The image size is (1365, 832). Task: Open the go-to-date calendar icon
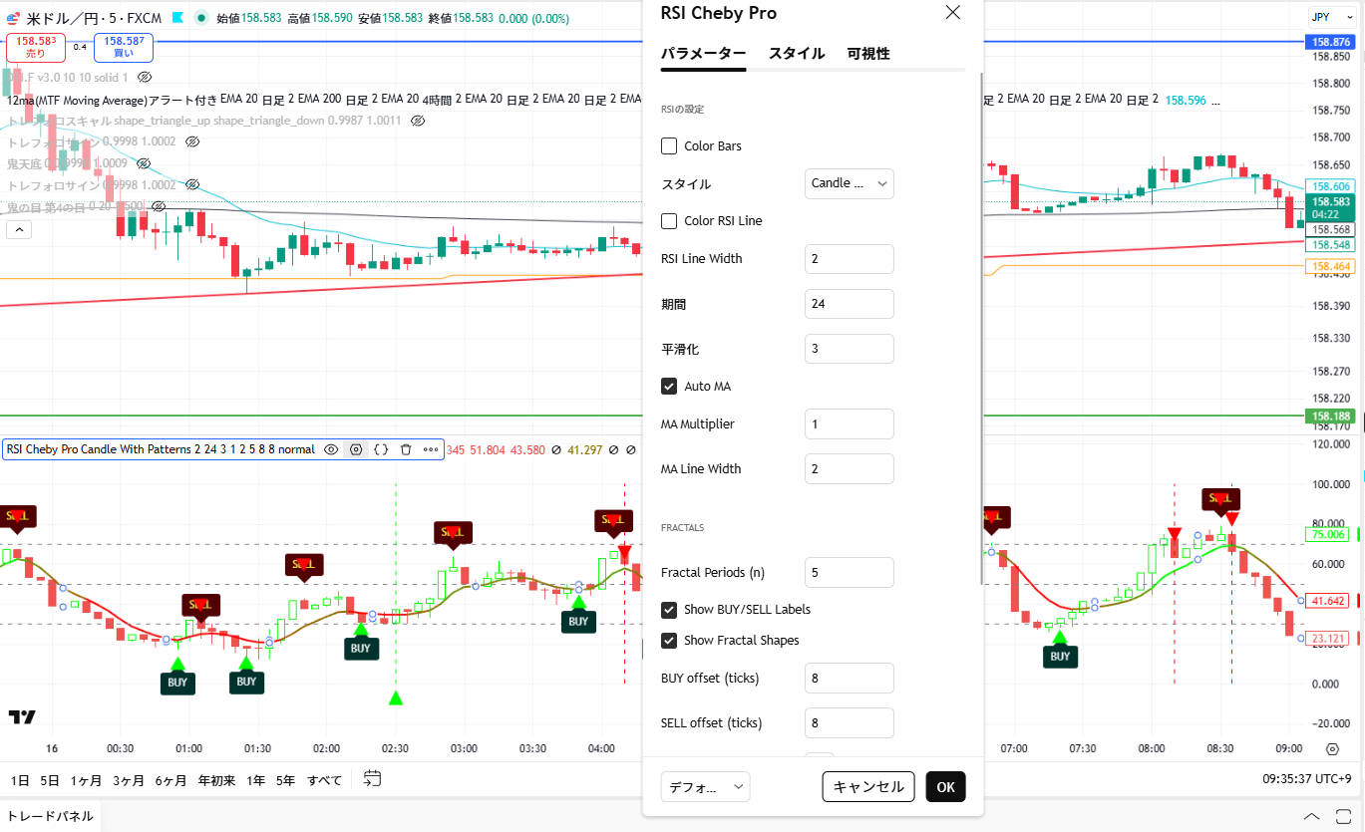pyautogui.click(x=373, y=779)
